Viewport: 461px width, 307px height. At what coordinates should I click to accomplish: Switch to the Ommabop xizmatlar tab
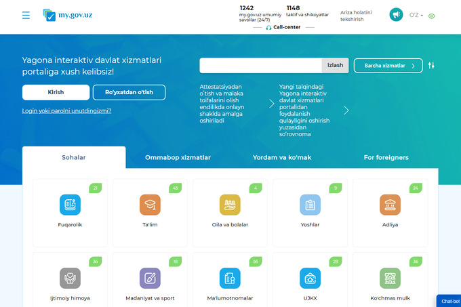point(178,157)
